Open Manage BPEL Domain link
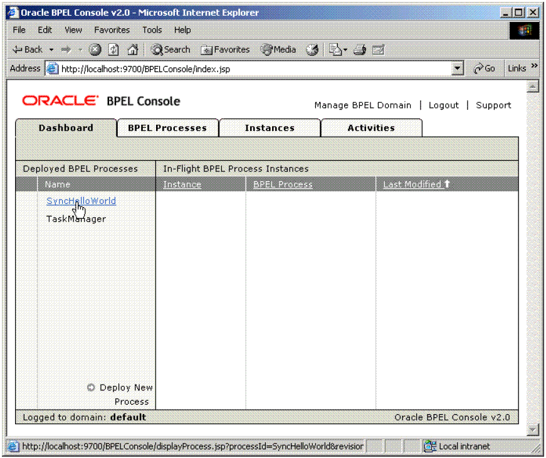This screenshot has height=458, width=546. pyautogui.click(x=362, y=105)
